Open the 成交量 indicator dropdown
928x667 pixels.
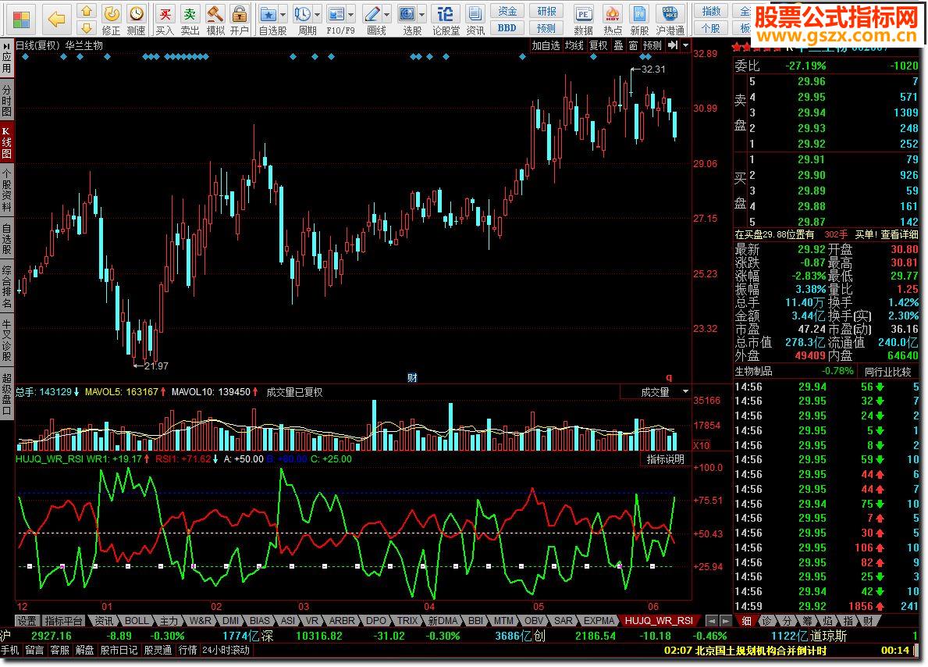(x=685, y=391)
